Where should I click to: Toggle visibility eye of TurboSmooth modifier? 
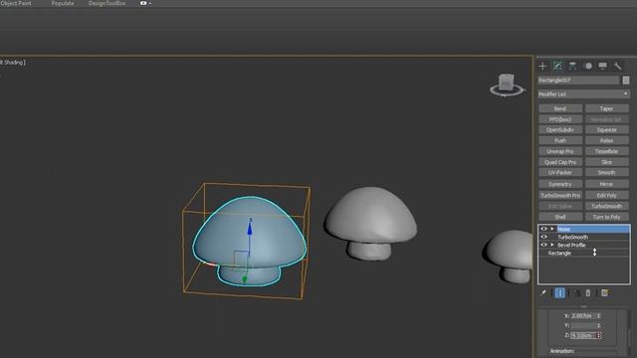click(543, 237)
